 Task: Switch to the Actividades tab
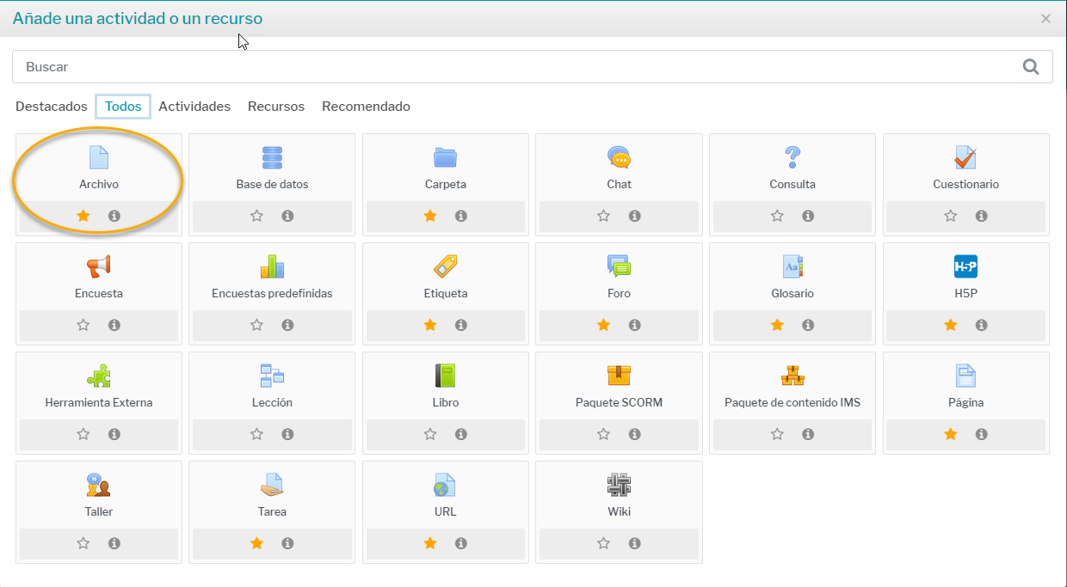194,107
